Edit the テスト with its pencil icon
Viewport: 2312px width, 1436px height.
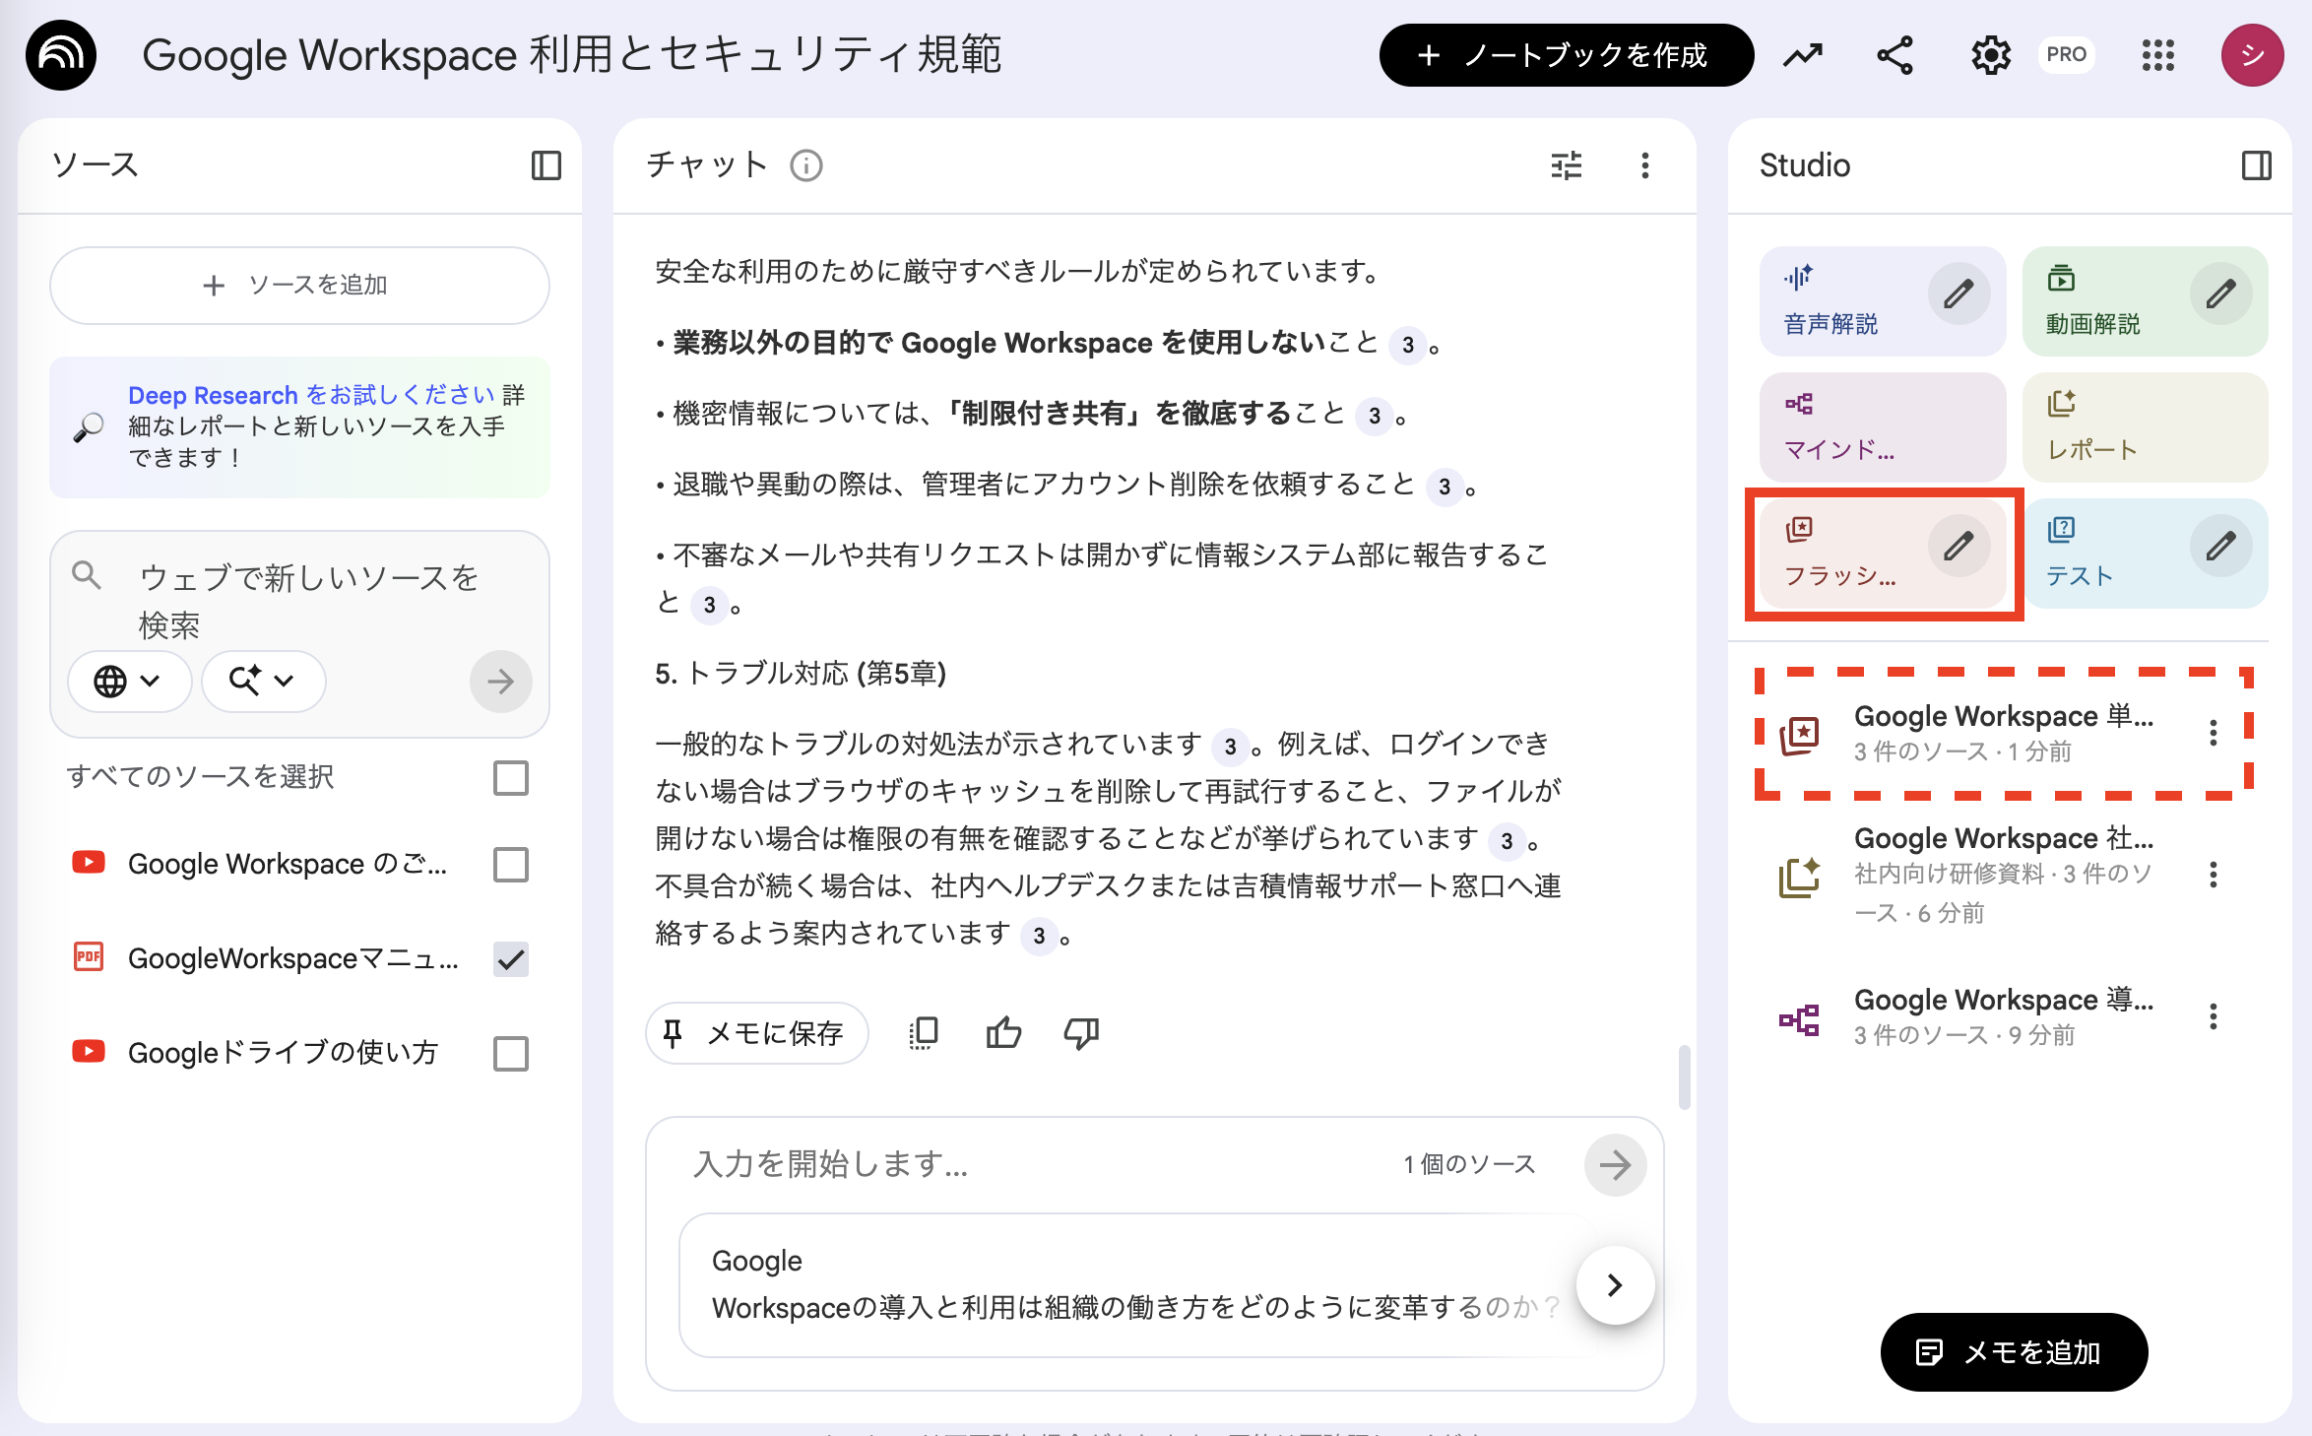click(2220, 545)
